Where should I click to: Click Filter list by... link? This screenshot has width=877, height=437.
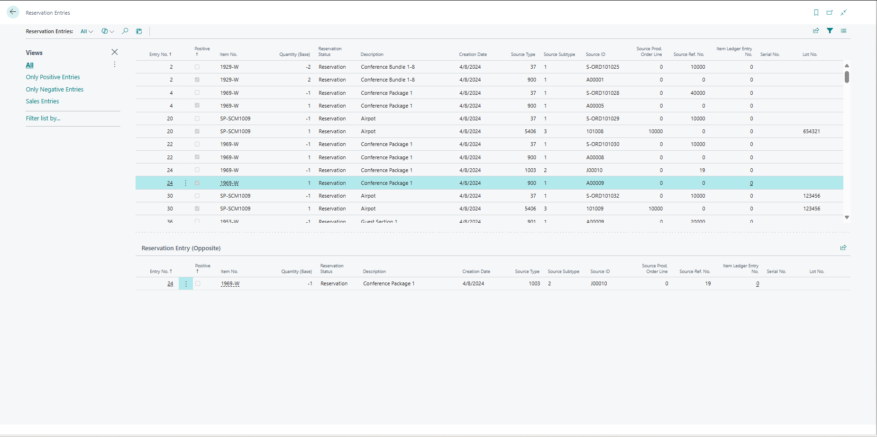tap(43, 118)
